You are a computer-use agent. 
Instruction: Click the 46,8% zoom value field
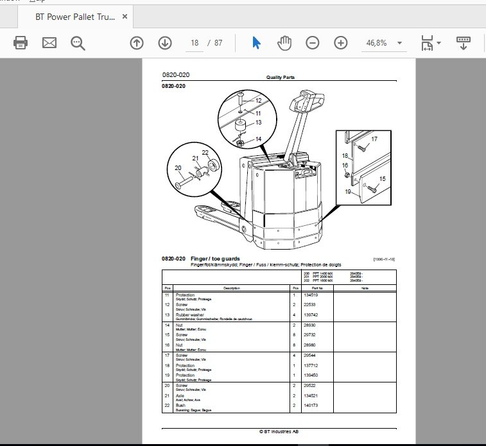[x=377, y=43]
